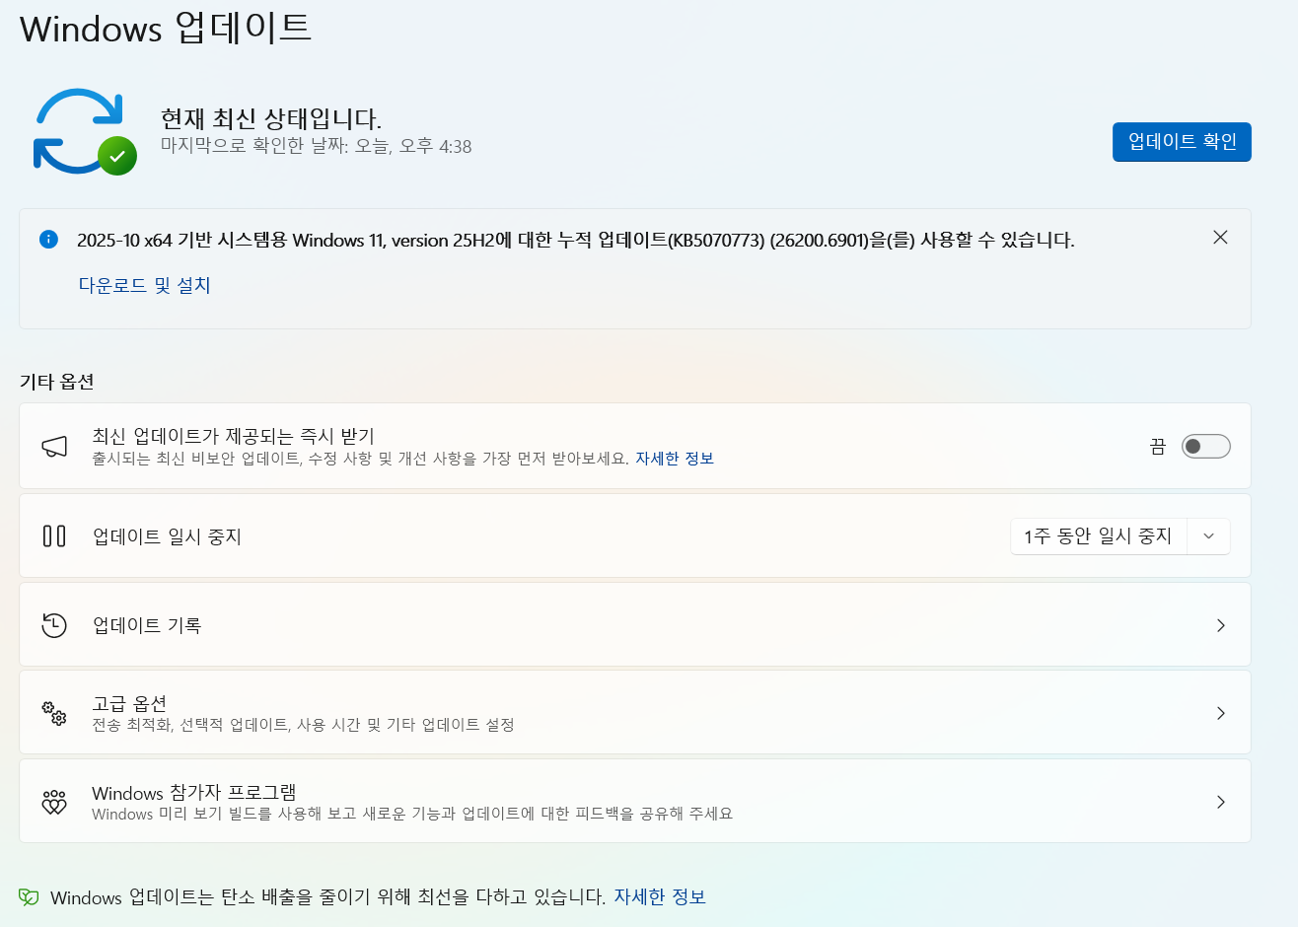
Task: Click the Windows 참가자 프로그램 hearts icon
Action: (x=54, y=802)
